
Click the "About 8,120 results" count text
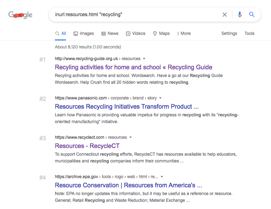pos(88,47)
